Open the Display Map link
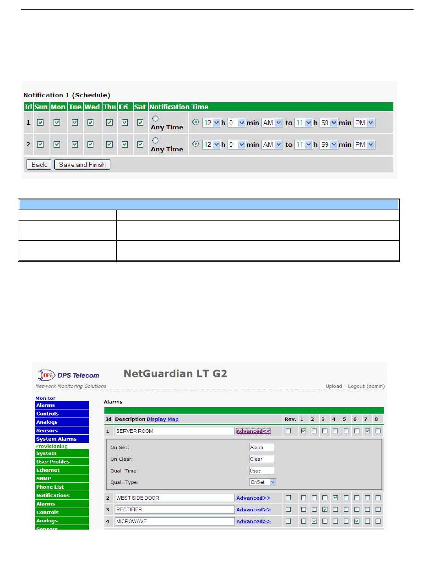 (x=163, y=419)
